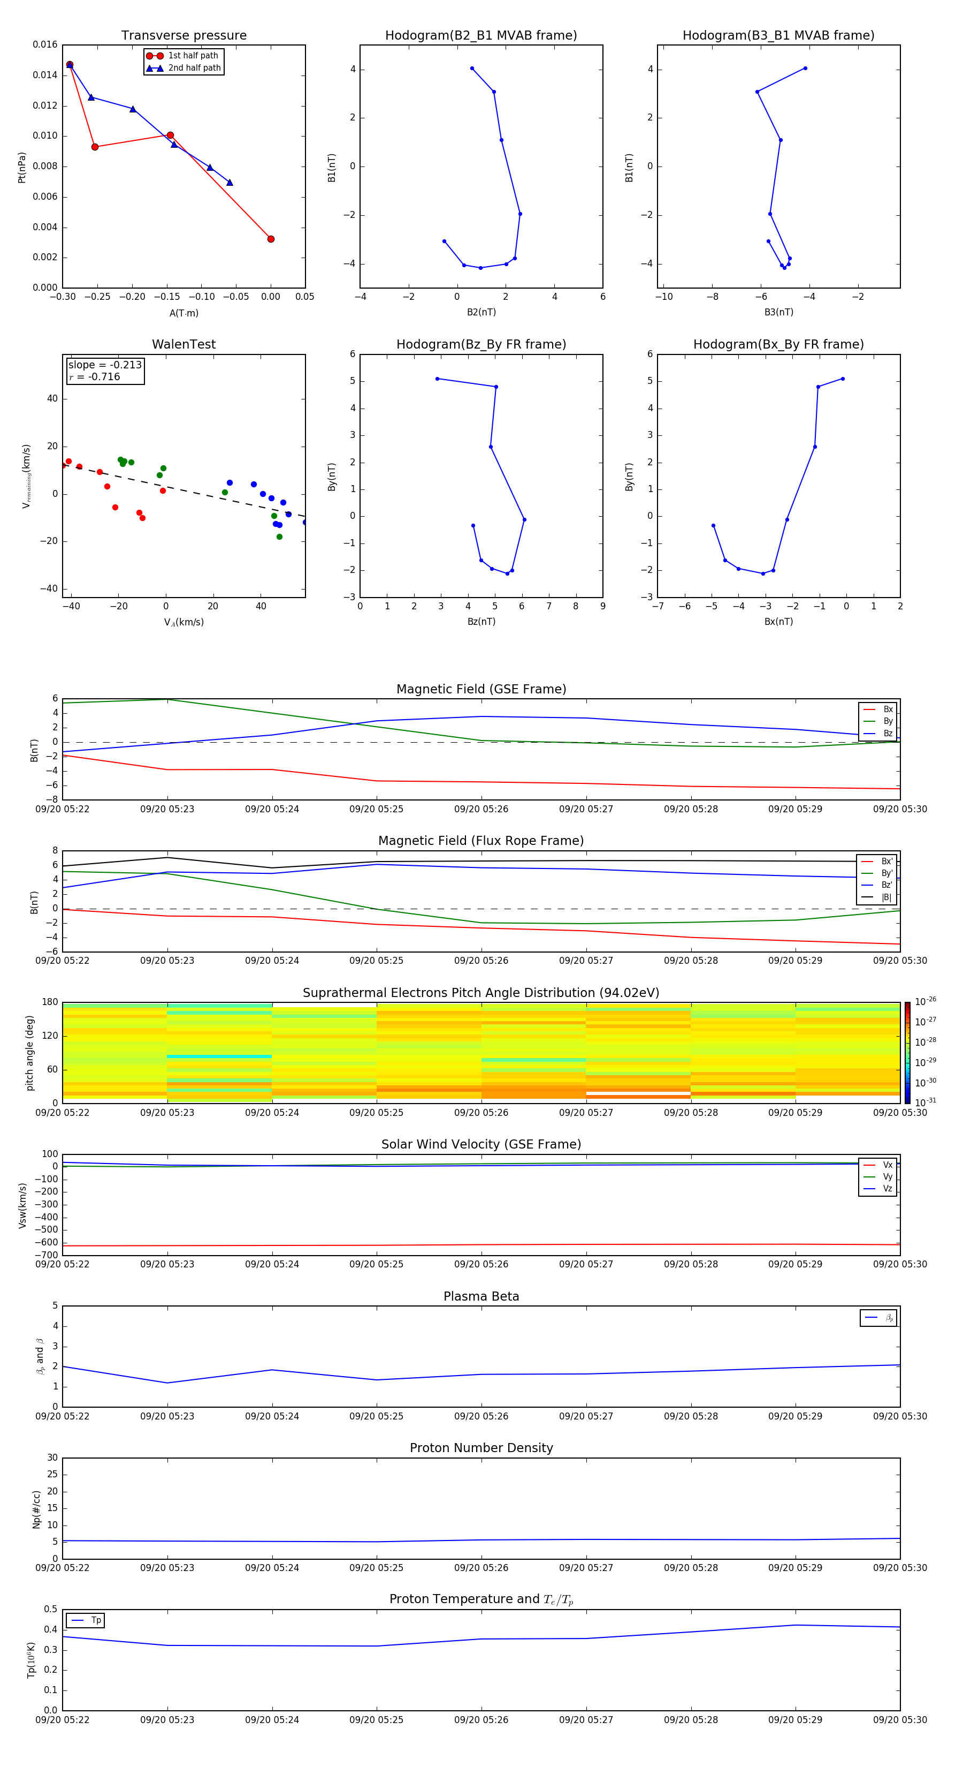Select the 'Hodogram(B2_B1 MVAB frame)' title

pos(481,36)
